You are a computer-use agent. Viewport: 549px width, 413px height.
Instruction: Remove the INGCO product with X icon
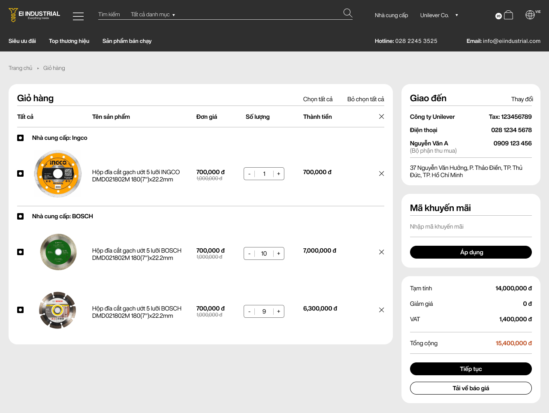(381, 174)
